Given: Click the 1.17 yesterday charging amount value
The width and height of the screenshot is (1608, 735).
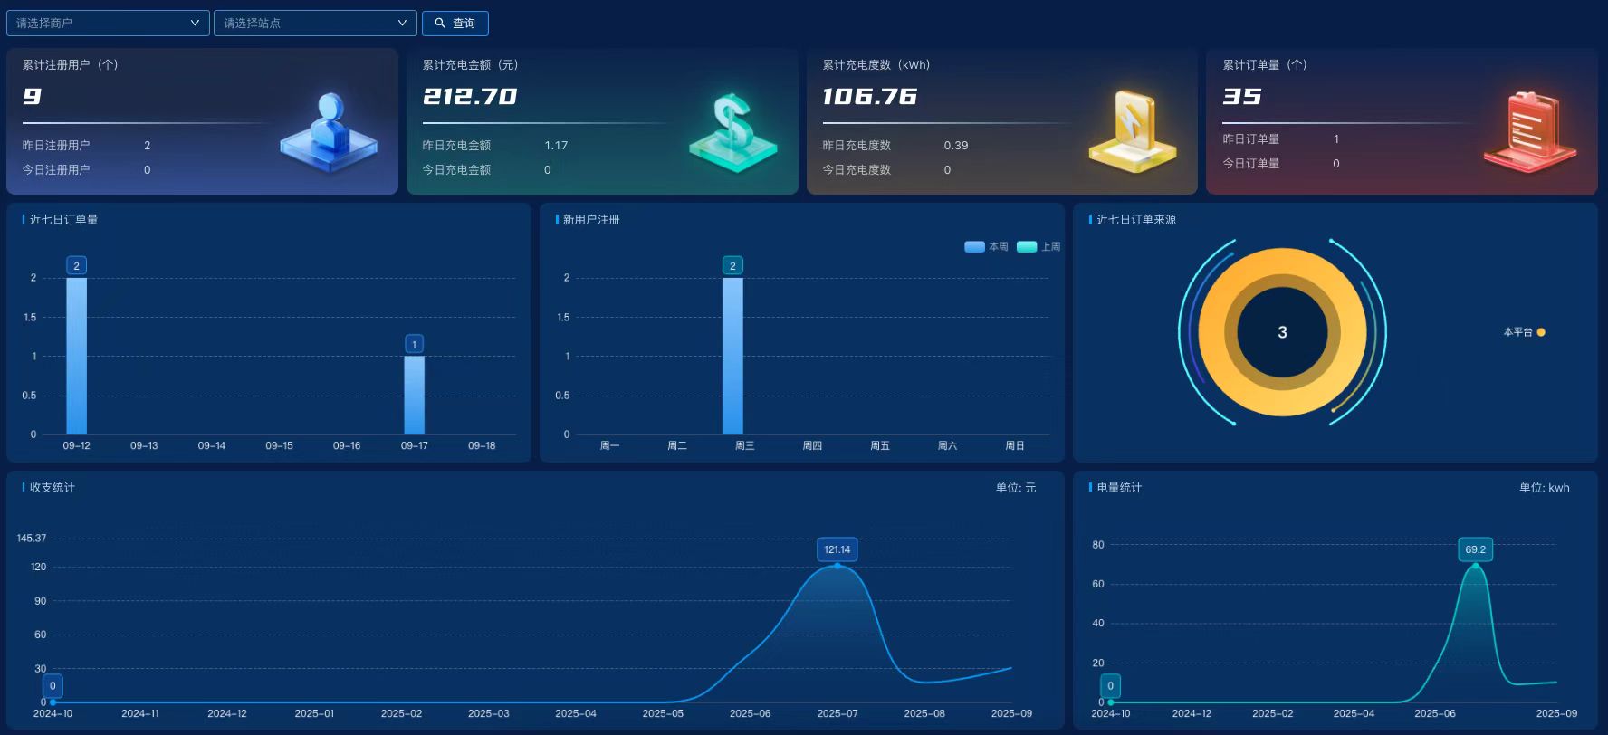Looking at the screenshot, I should tap(556, 146).
